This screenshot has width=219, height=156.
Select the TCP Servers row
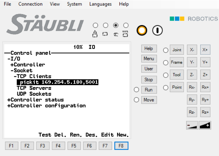click(34, 88)
